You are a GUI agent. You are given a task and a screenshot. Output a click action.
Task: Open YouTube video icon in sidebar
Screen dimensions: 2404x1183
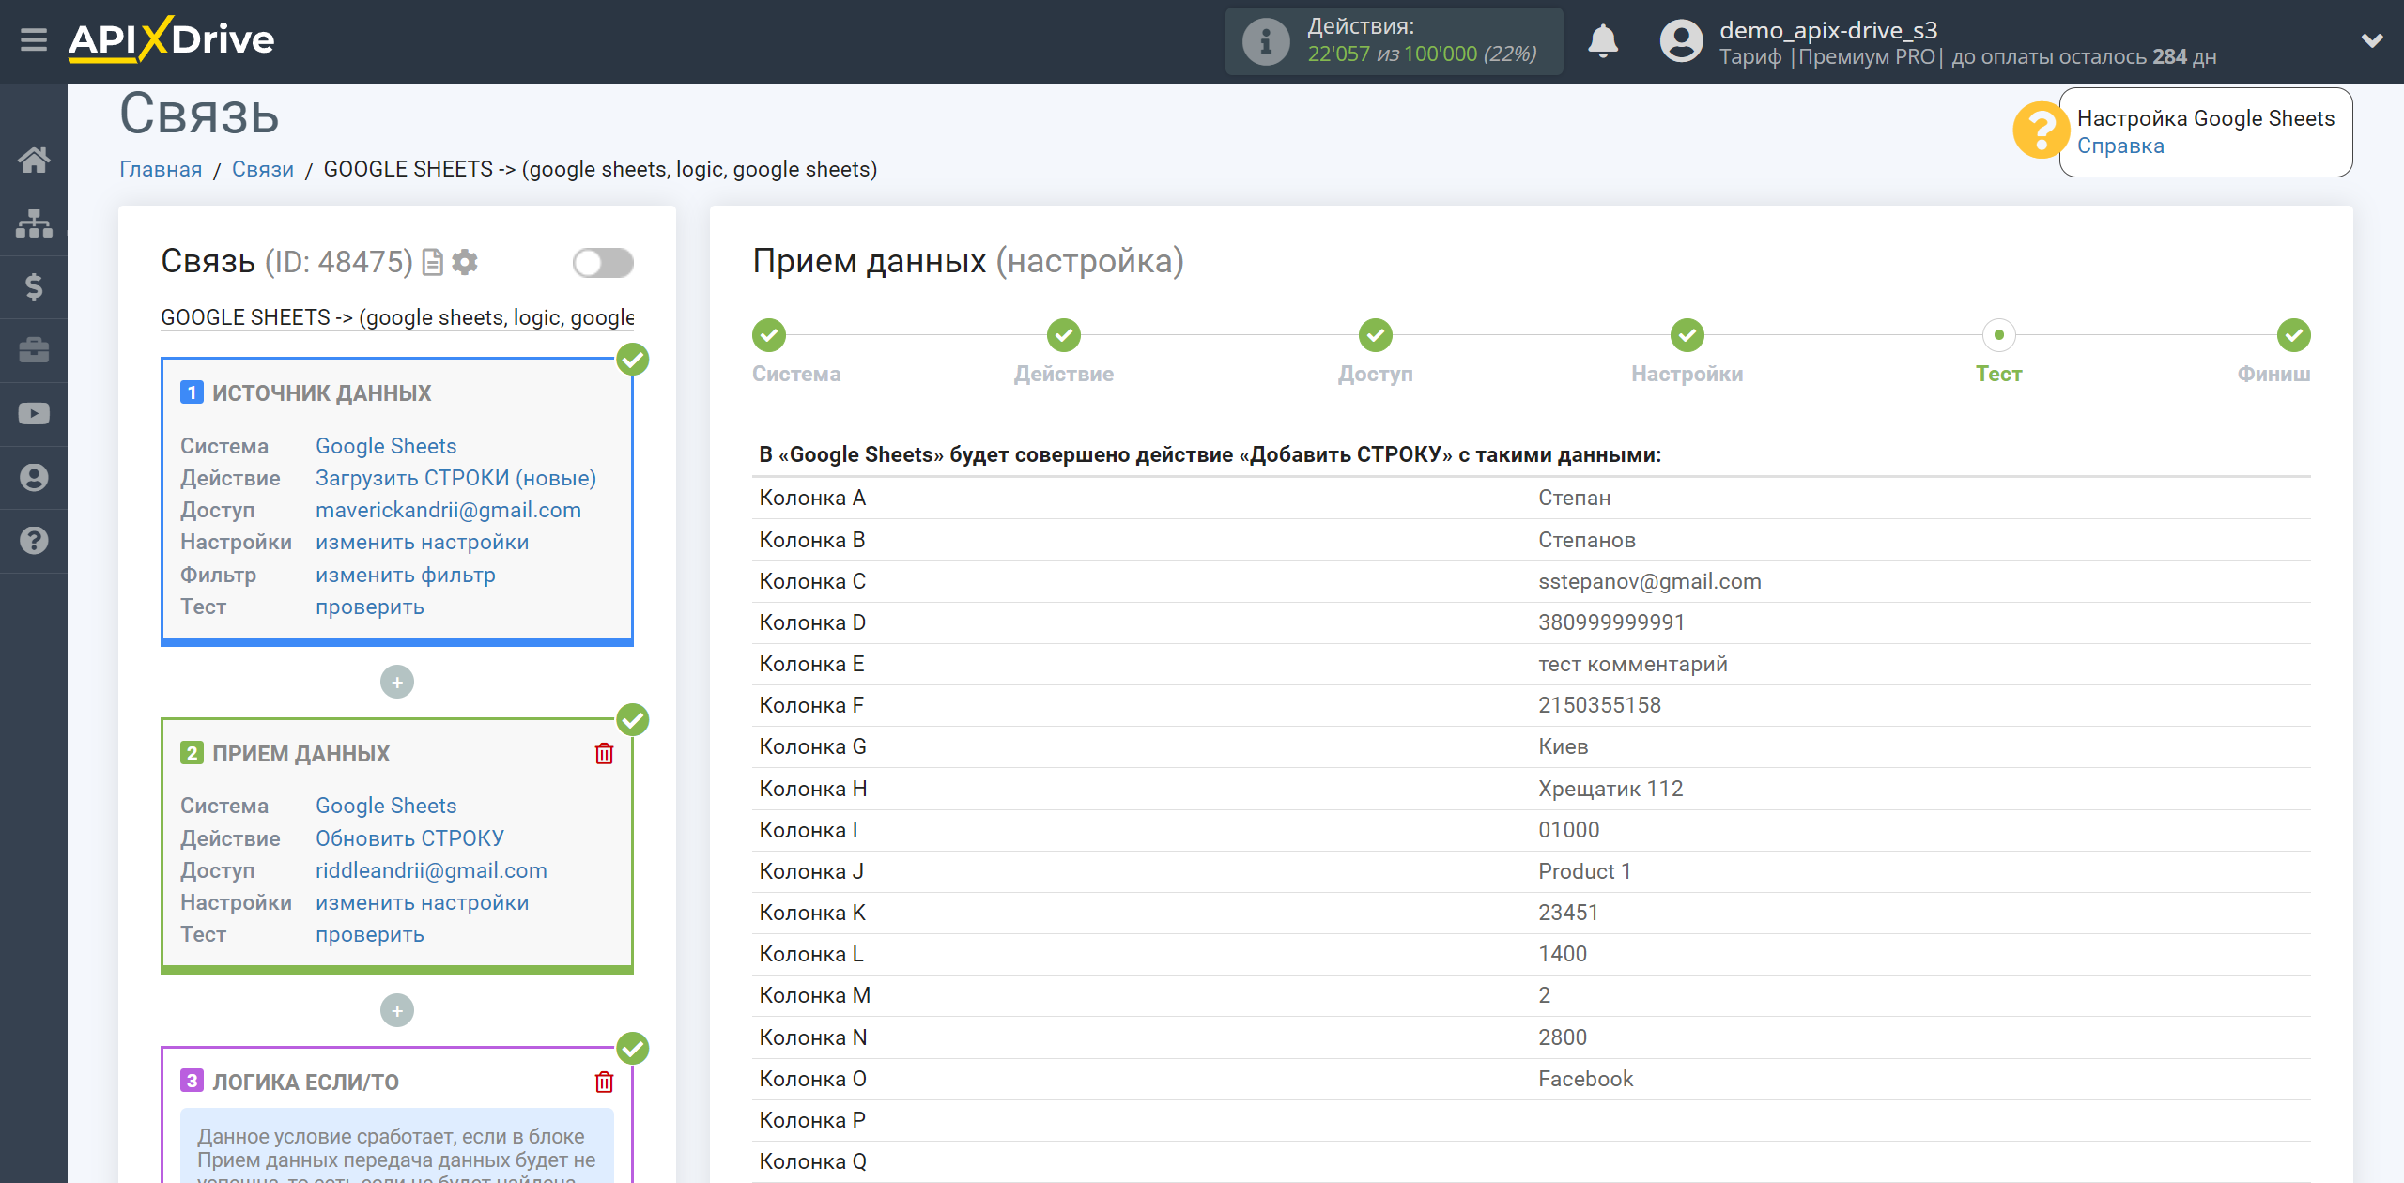[x=34, y=414]
